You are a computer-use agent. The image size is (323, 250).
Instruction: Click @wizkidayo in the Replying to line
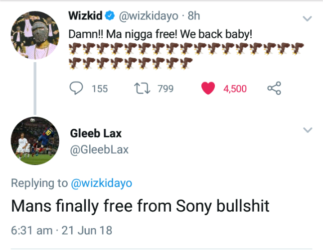pyautogui.click(x=102, y=183)
